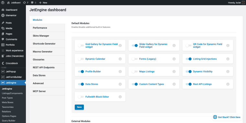The height and width of the screenshot is (123, 246).
Task: Open the MCP Server tab
Action: [x=47, y=91]
